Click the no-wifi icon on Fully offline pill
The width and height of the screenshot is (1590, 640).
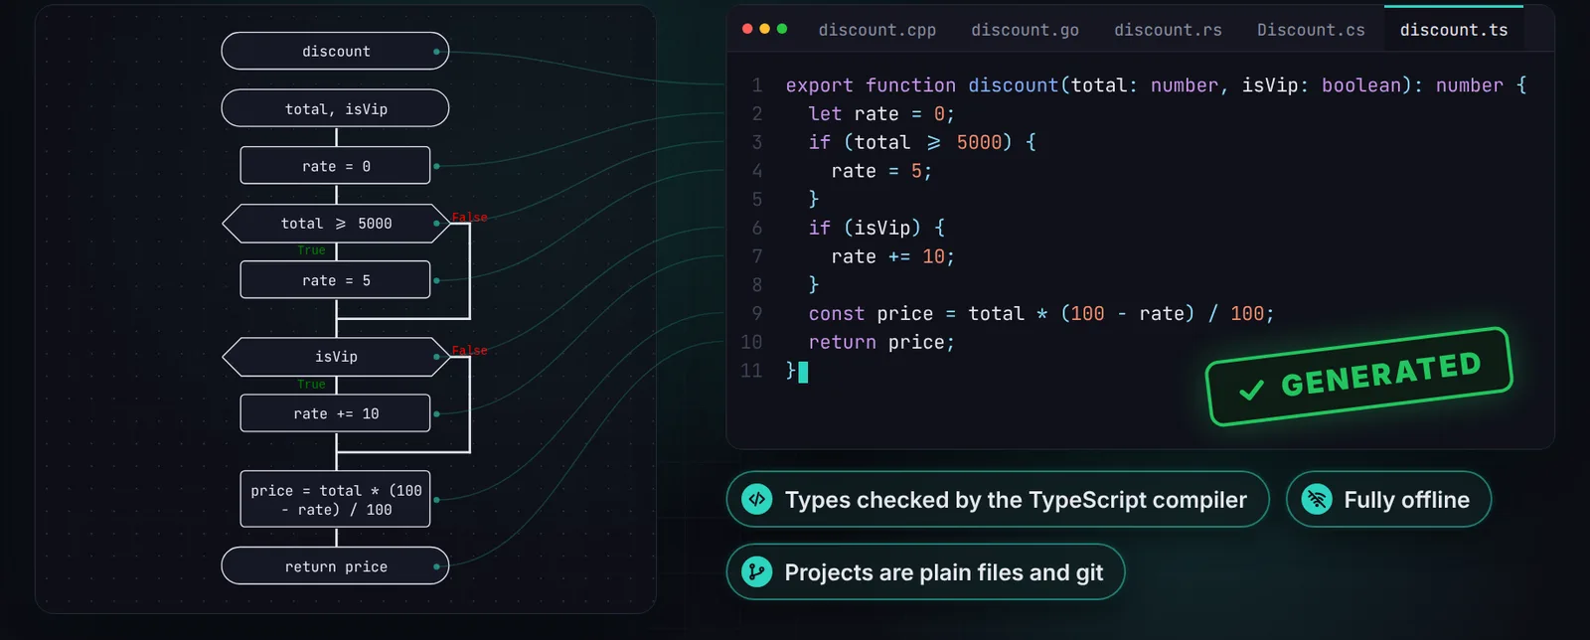1317,499
